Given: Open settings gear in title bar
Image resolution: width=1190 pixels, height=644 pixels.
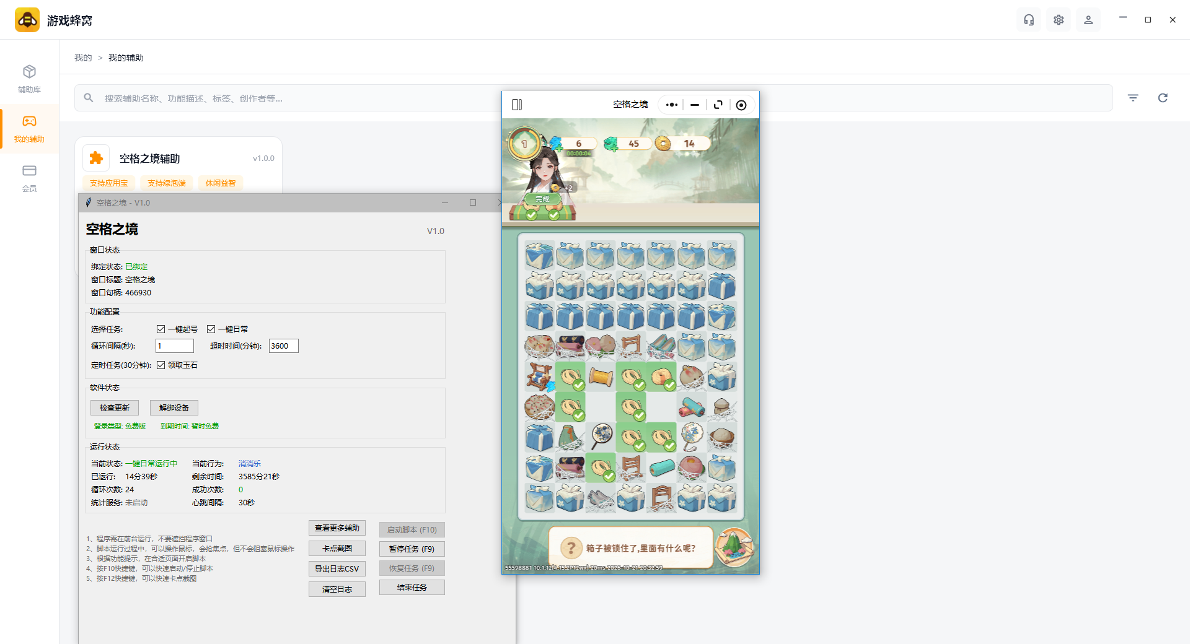Looking at the screenshot, I should point(1059,20).
